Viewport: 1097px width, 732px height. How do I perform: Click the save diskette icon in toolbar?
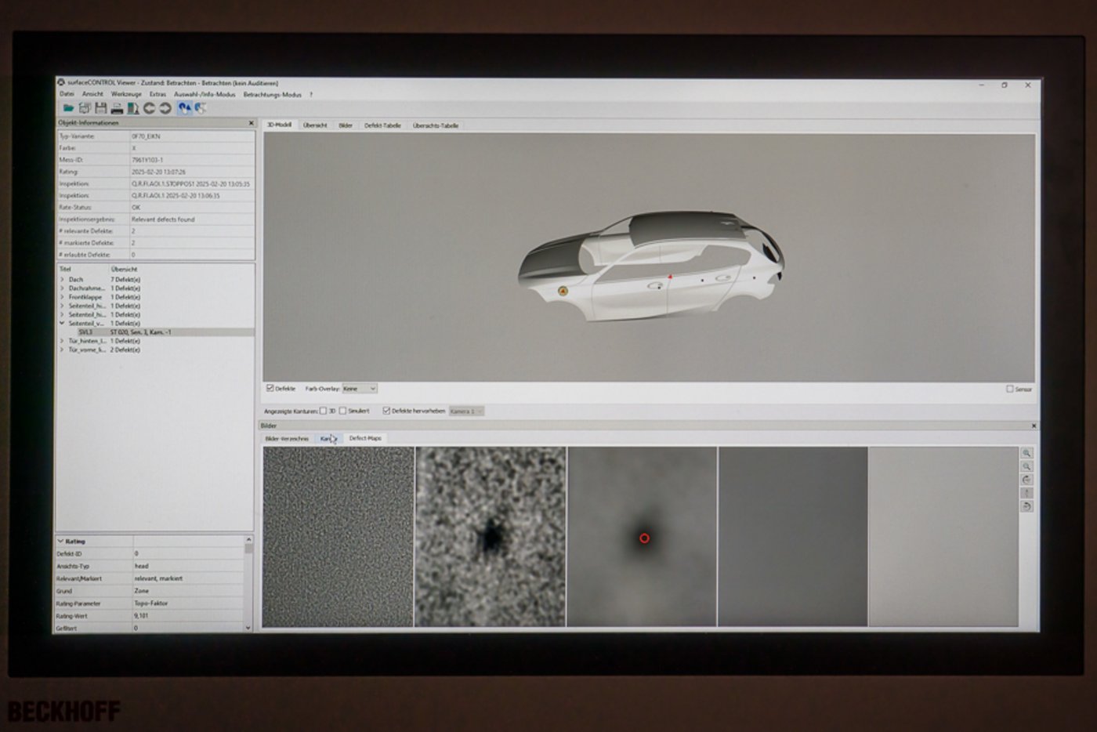point(100,108)
